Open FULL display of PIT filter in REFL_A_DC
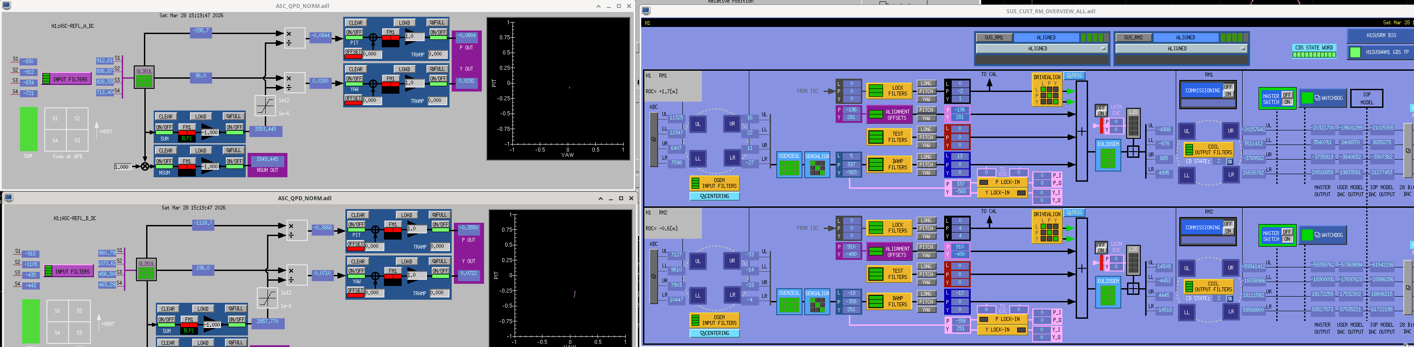Viewport: 1414px width, 347px height. pyautogui.click(x=437, y=23)
